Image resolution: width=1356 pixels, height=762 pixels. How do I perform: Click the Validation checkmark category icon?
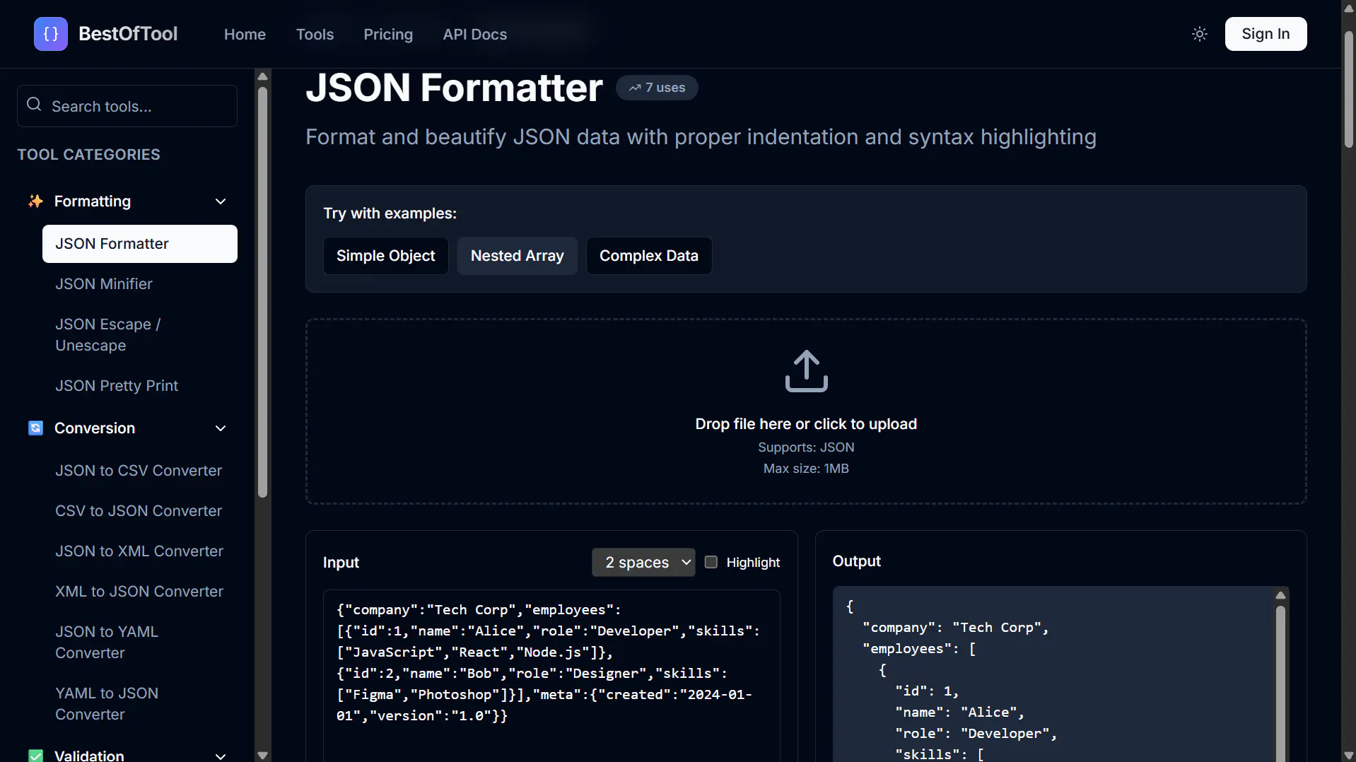click(x=35, y=755)
